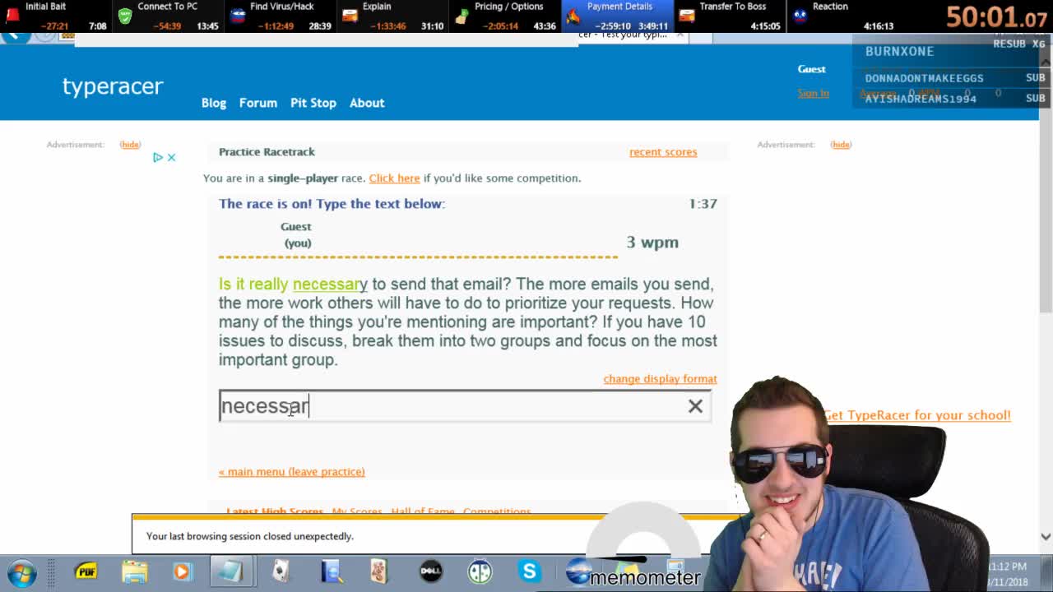Open the Windows Start menu orb
This screenshot has width=1053, height=592.
point(22,571)
